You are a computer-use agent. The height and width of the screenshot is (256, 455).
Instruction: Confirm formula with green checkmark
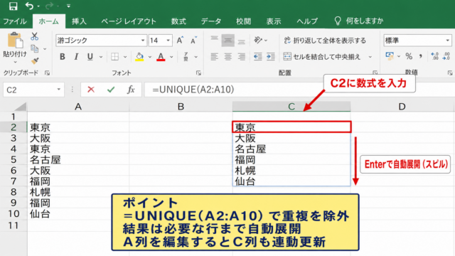pyautogui.click(x=111, y=90)
